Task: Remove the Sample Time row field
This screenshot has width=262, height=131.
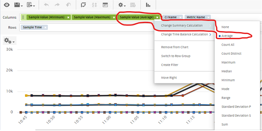Action: coord(46,28)
